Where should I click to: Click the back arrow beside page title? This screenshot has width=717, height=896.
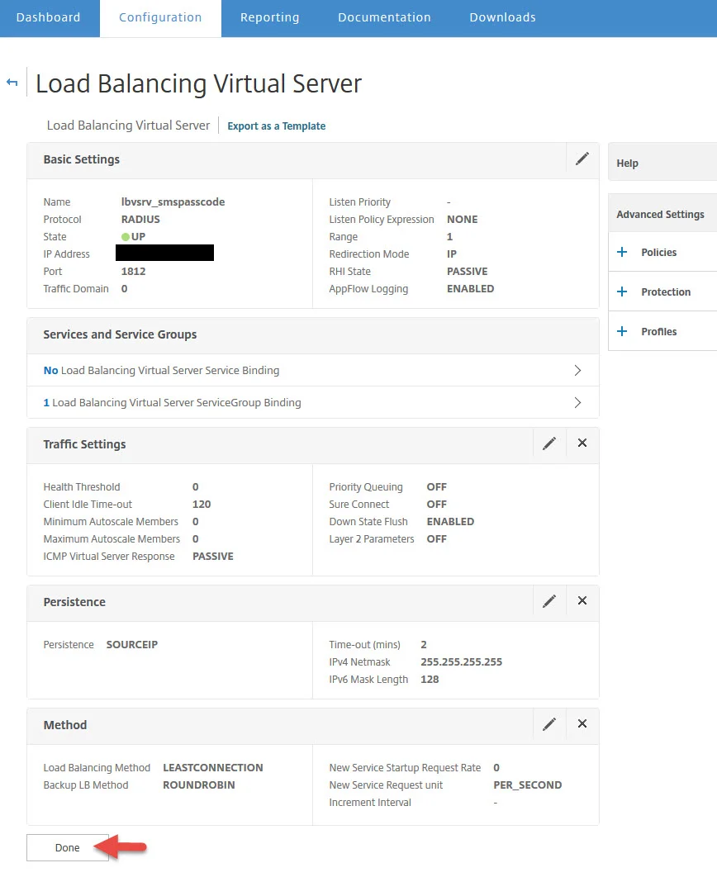click(12, 83)
